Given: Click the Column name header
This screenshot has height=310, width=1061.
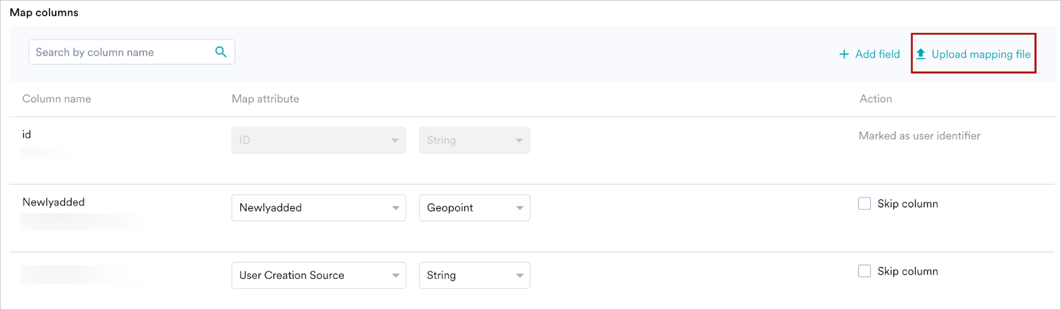Looking at the screenshot, I should click(x=57, y=99).
